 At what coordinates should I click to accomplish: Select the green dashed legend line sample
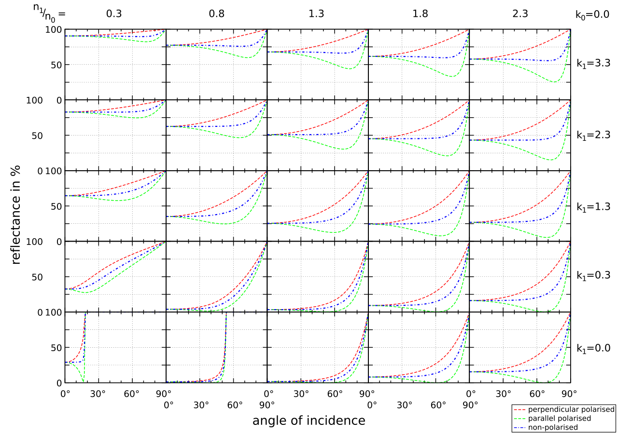520,419
